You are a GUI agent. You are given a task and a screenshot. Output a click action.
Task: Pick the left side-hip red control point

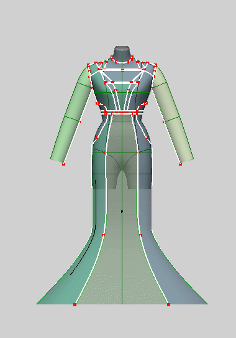[x=97, y=138]
